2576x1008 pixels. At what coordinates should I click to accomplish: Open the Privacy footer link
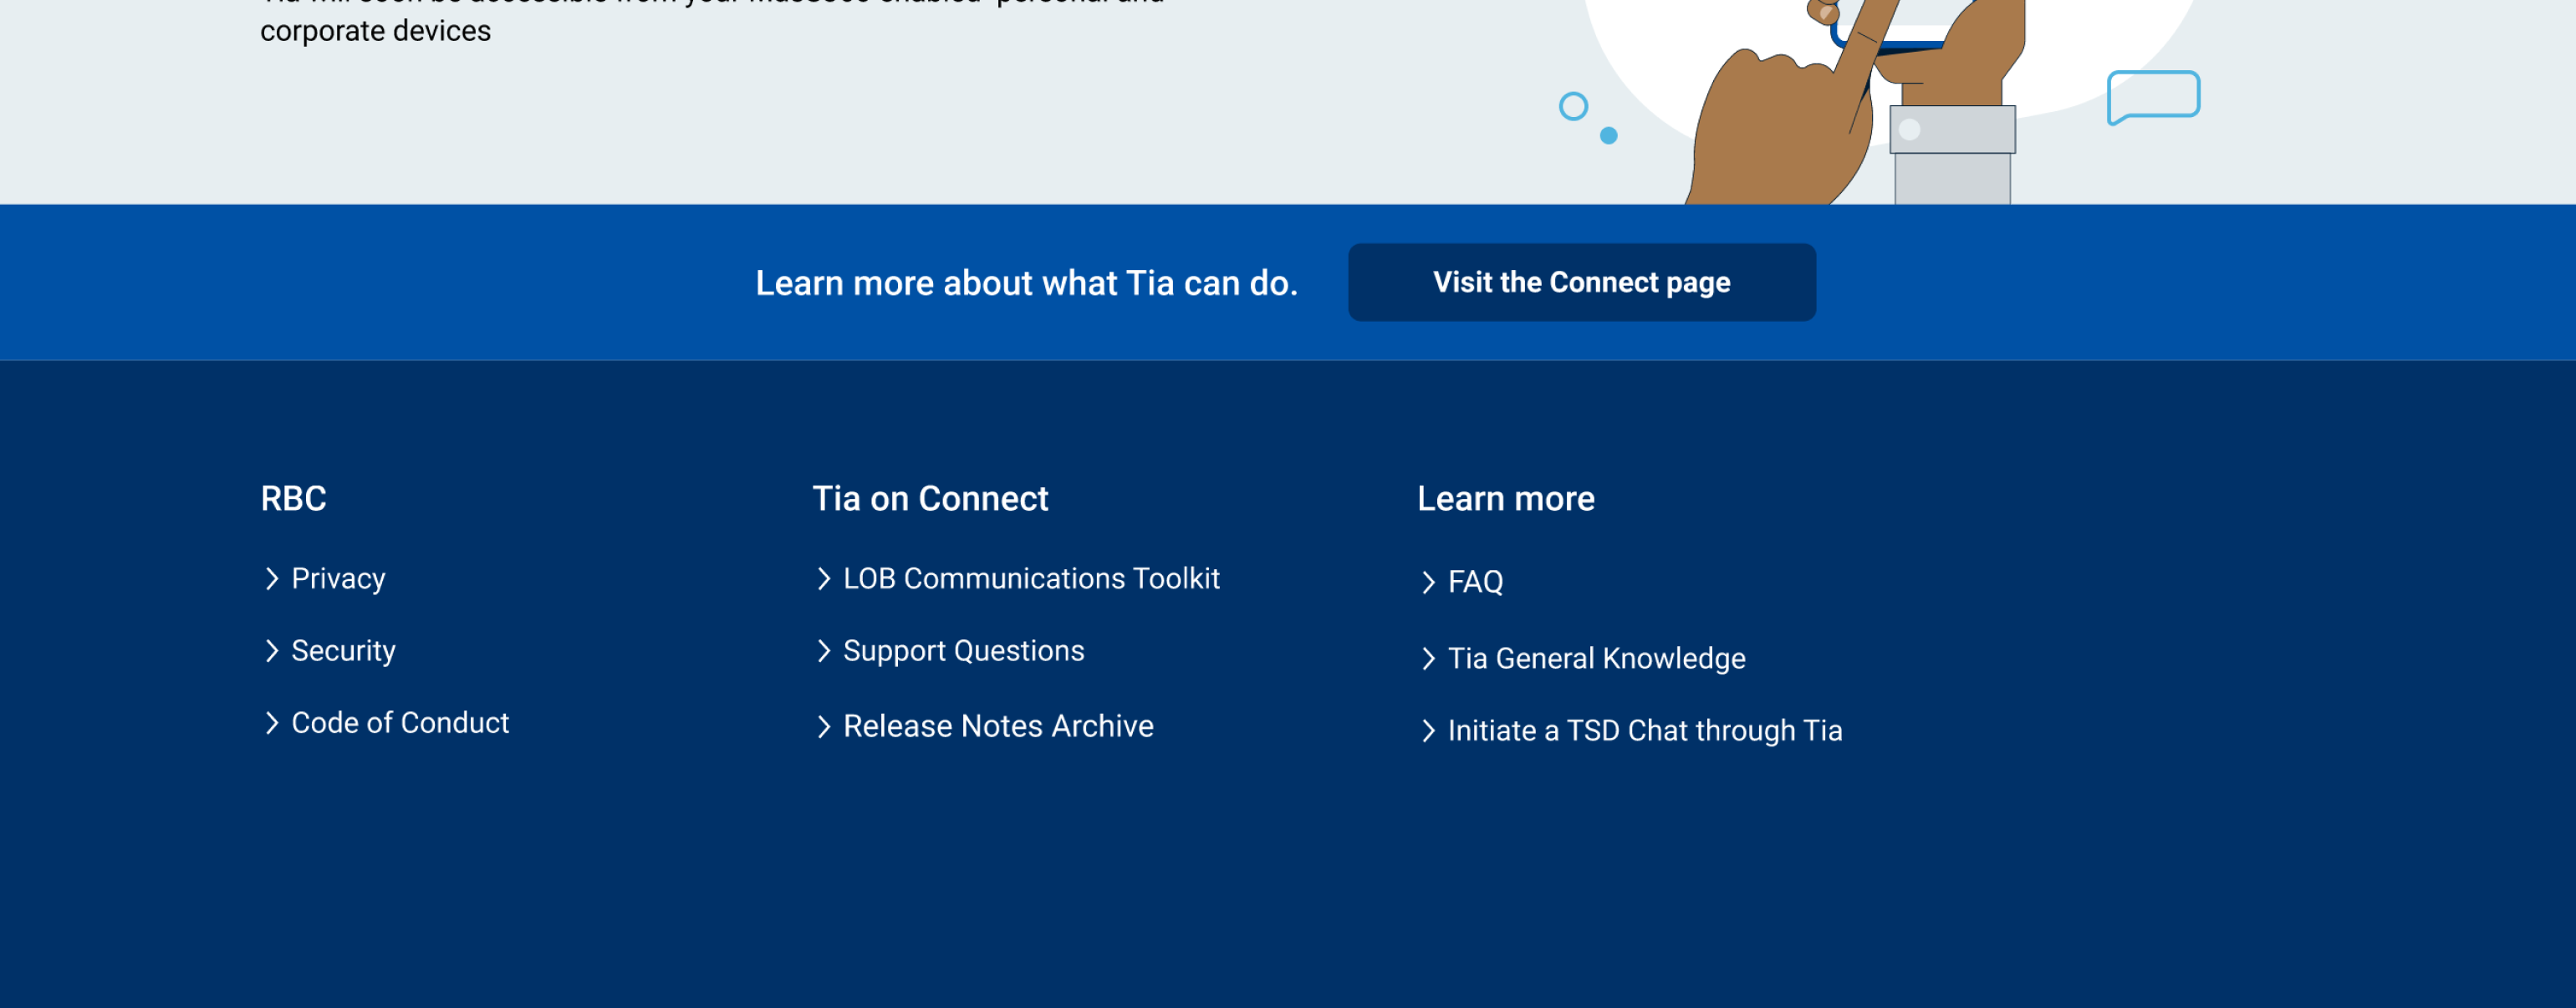click(x=338, y=579)
